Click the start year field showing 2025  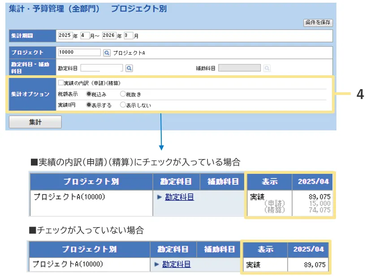point(65,35)
